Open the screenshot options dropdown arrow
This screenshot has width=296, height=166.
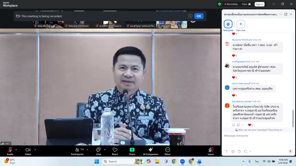[x=250, y=151]
